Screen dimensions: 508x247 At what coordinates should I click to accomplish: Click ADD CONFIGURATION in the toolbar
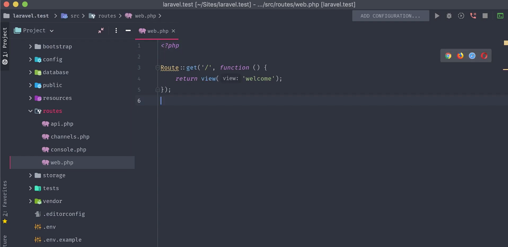click(x=390, y=16)
